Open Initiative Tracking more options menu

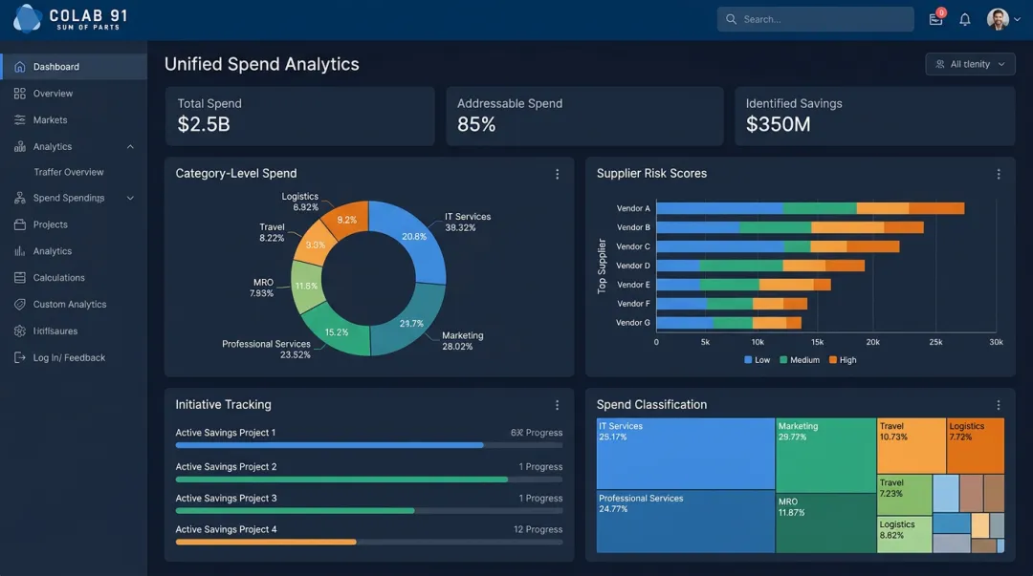[x=558, y=405]
